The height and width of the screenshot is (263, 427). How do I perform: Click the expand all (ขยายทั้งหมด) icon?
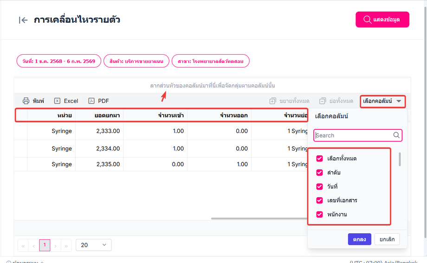[272, 101]
